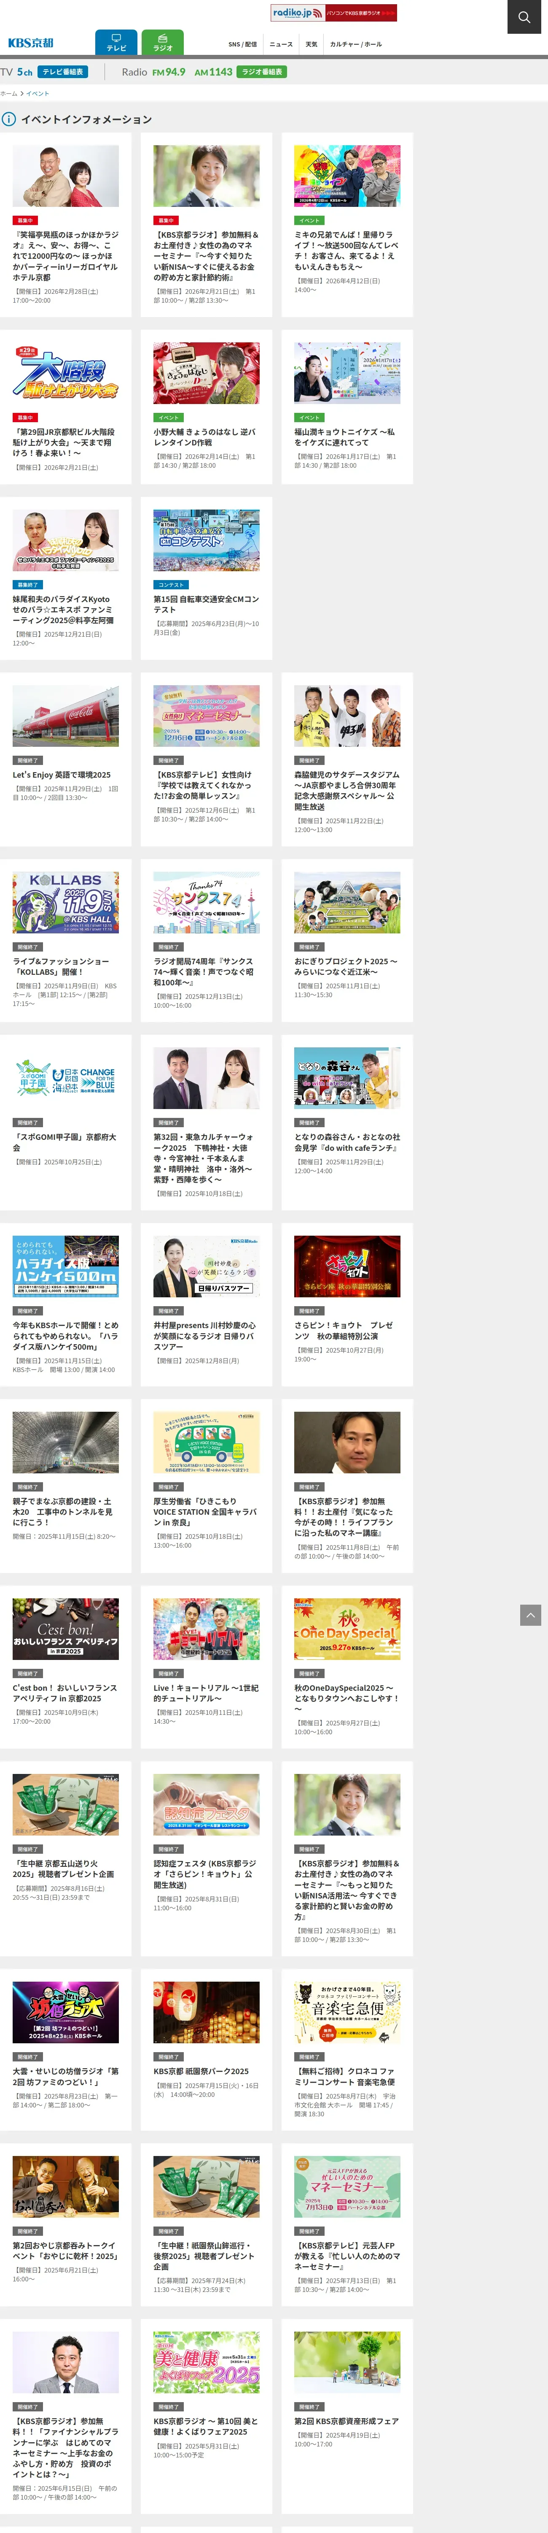Screen dimensions: 548x2533
Task: Click the info icon beside イベントインフォメーション
Action: pos(9,119)
